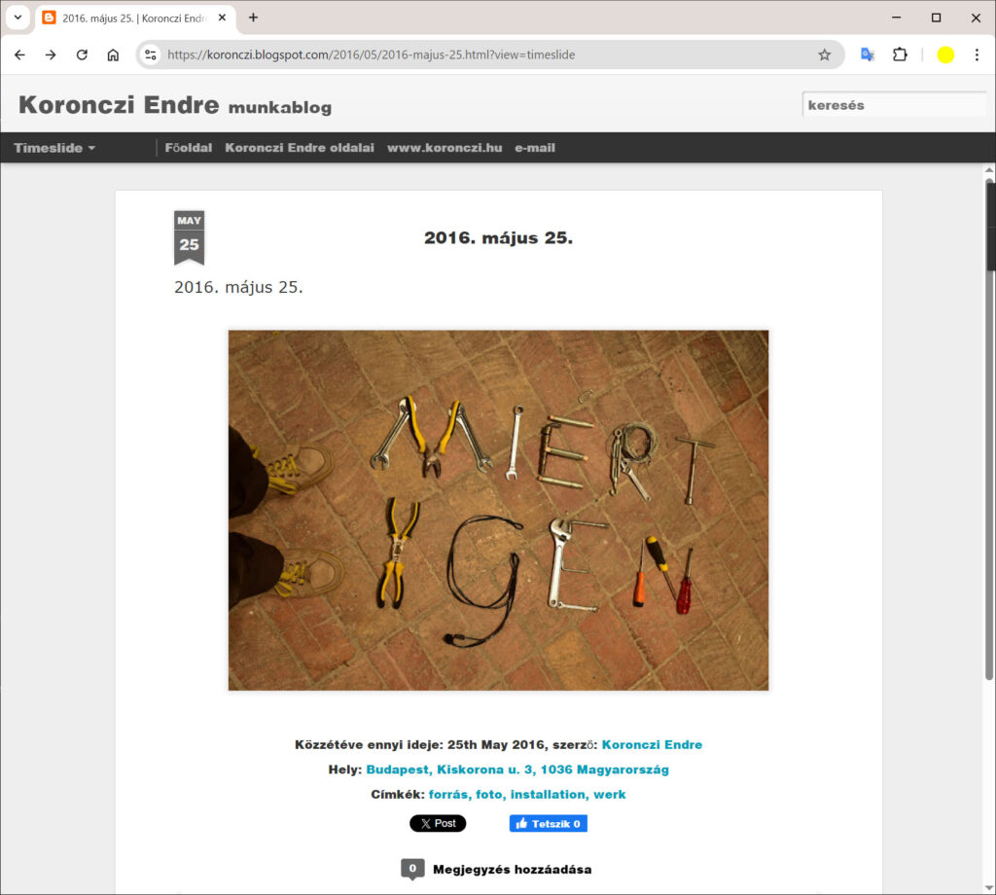Viewport: 996px width, 895px height.
Task: Click the browser back arrow
Action: [x=19, y=55]
